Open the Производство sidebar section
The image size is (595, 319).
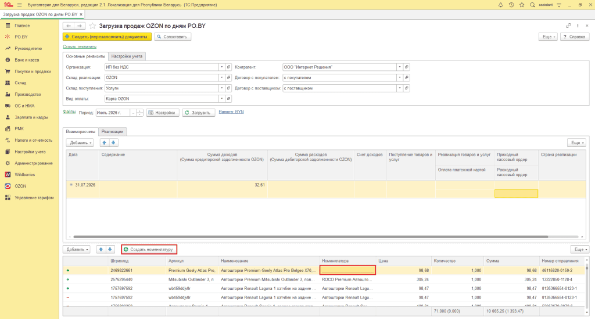(x=27, y=94)
